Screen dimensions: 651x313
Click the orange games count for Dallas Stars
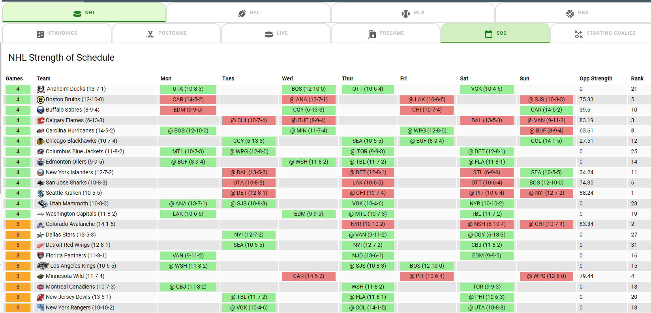pyautogui.click(x=18, y=235)
